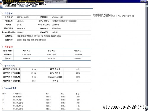Screen dimensions: 148x111
Task: Click the 다운로드 row label
Action: point(8,54)
